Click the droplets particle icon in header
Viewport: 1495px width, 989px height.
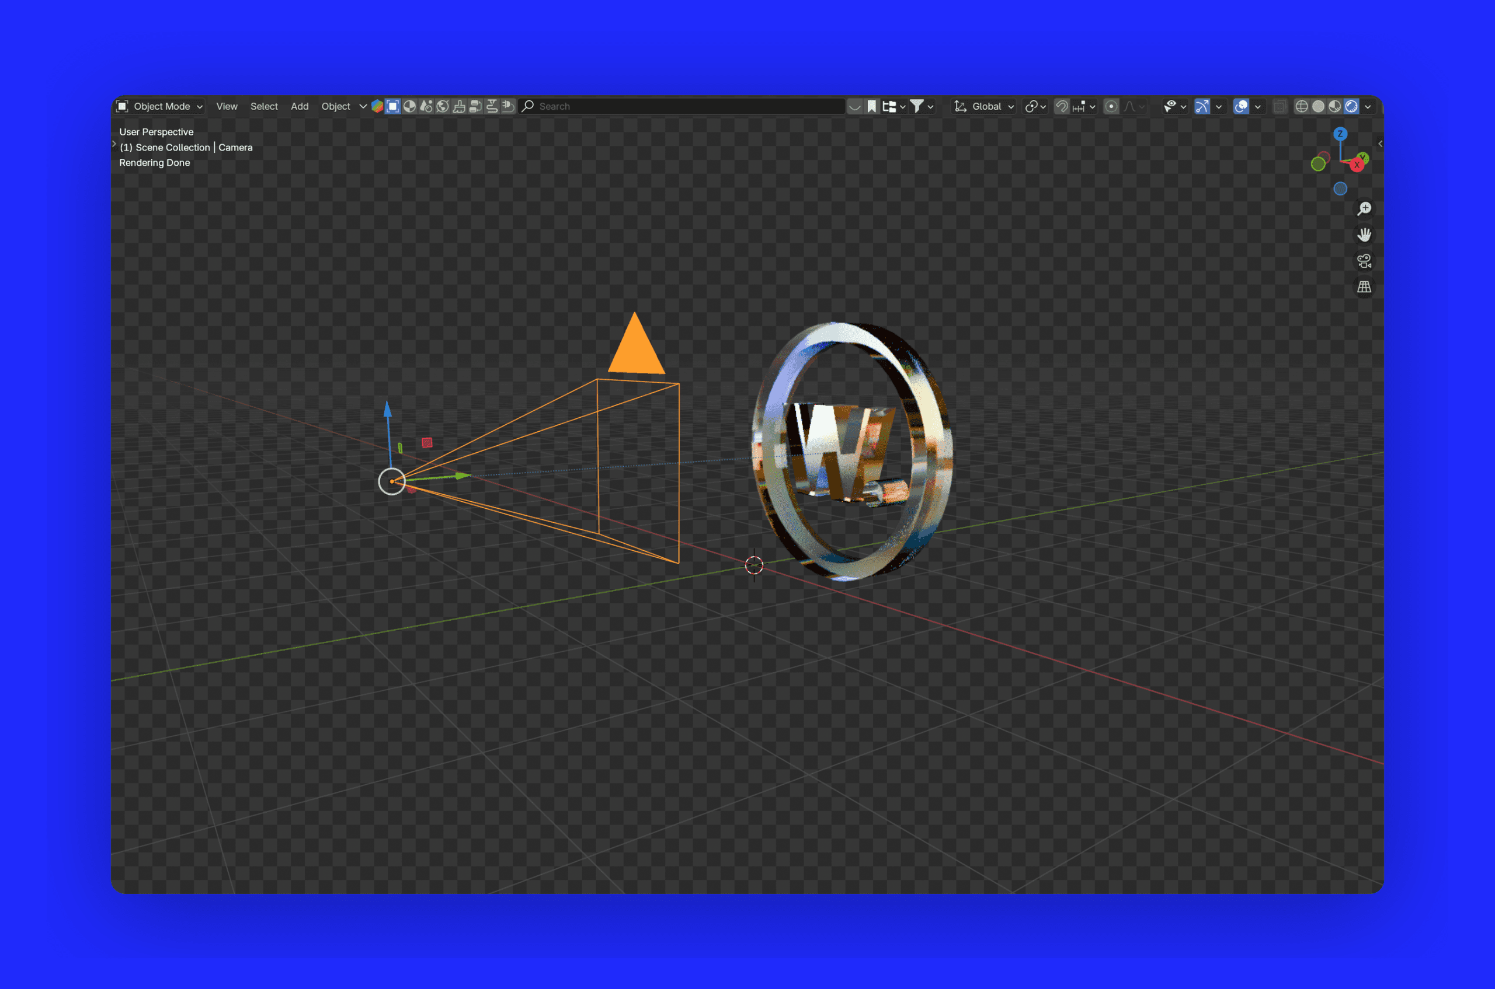[x=426, y=107]
